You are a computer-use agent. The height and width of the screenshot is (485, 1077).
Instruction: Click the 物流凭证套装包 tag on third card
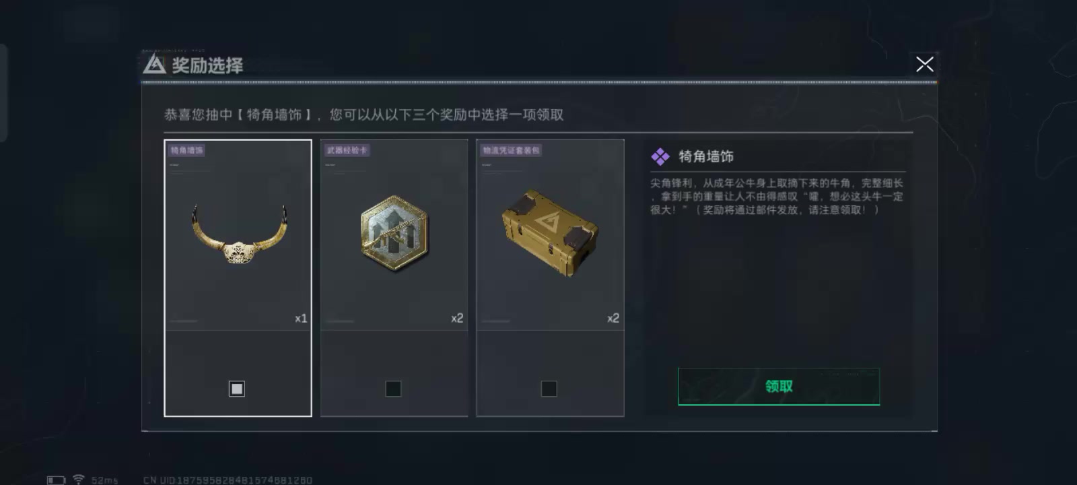[512, 150]
